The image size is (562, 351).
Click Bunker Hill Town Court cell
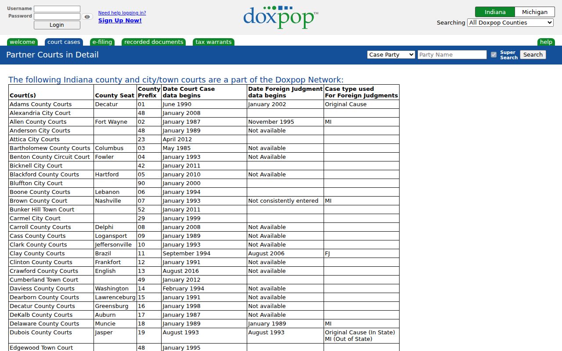point(51,210)
